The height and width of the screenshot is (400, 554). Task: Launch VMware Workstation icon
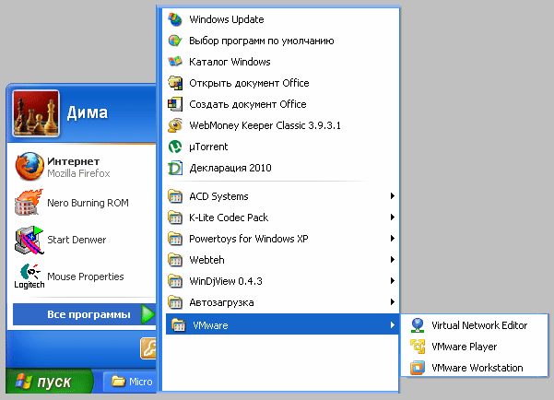point(418,368)
